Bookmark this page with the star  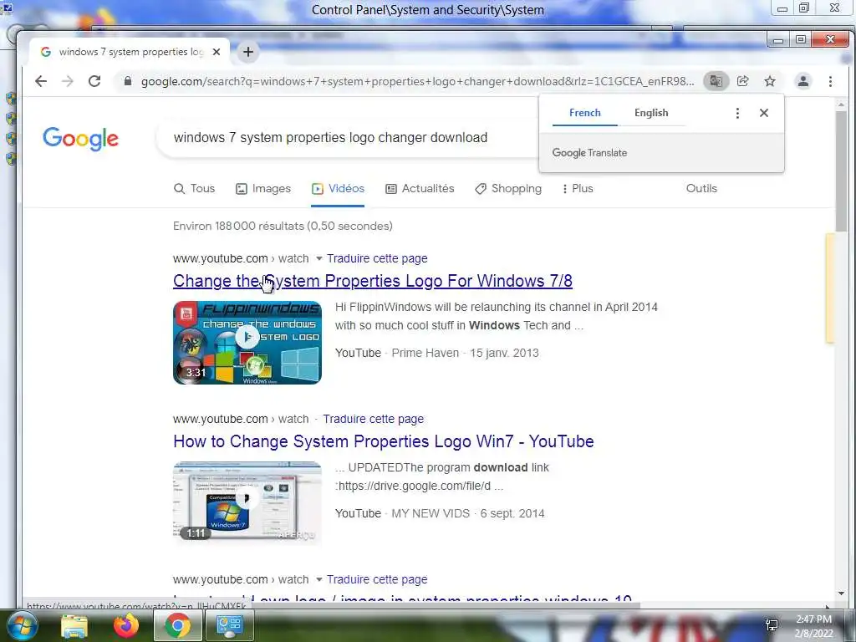point(770,81)
